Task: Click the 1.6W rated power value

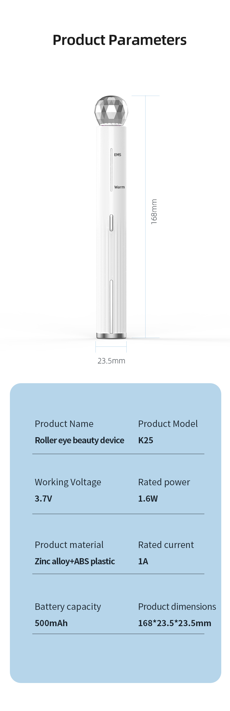Action: [148, 499]
